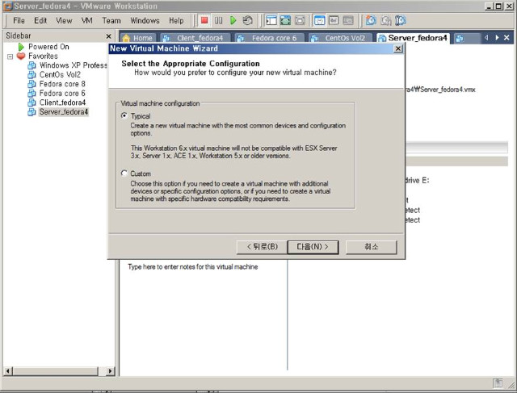Click the VMware Workstation title bar icon
The image size is (517, 393).
(7, 6)
